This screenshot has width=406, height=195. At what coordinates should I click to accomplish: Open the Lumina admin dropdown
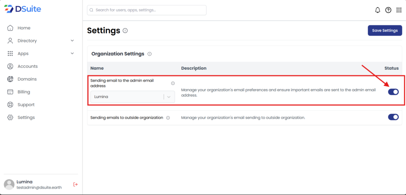click(x=132, y=97)
